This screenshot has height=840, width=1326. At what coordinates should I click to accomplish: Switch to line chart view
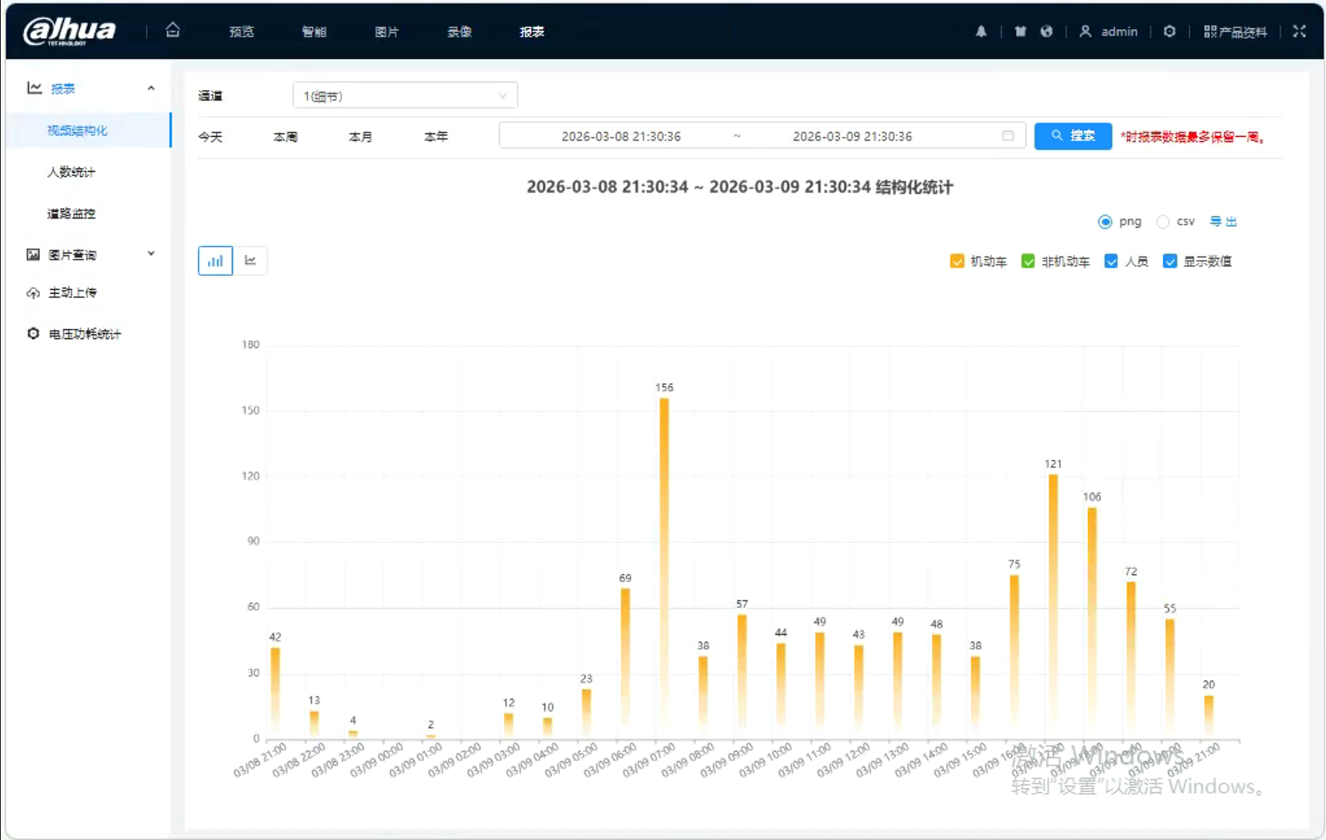[x=251, y=261]
